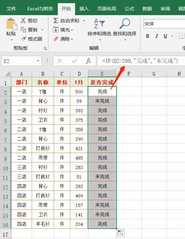Switch to the 开始 tab
The image size is (185, 239).
pyautogui.click(x=66, y=9)
